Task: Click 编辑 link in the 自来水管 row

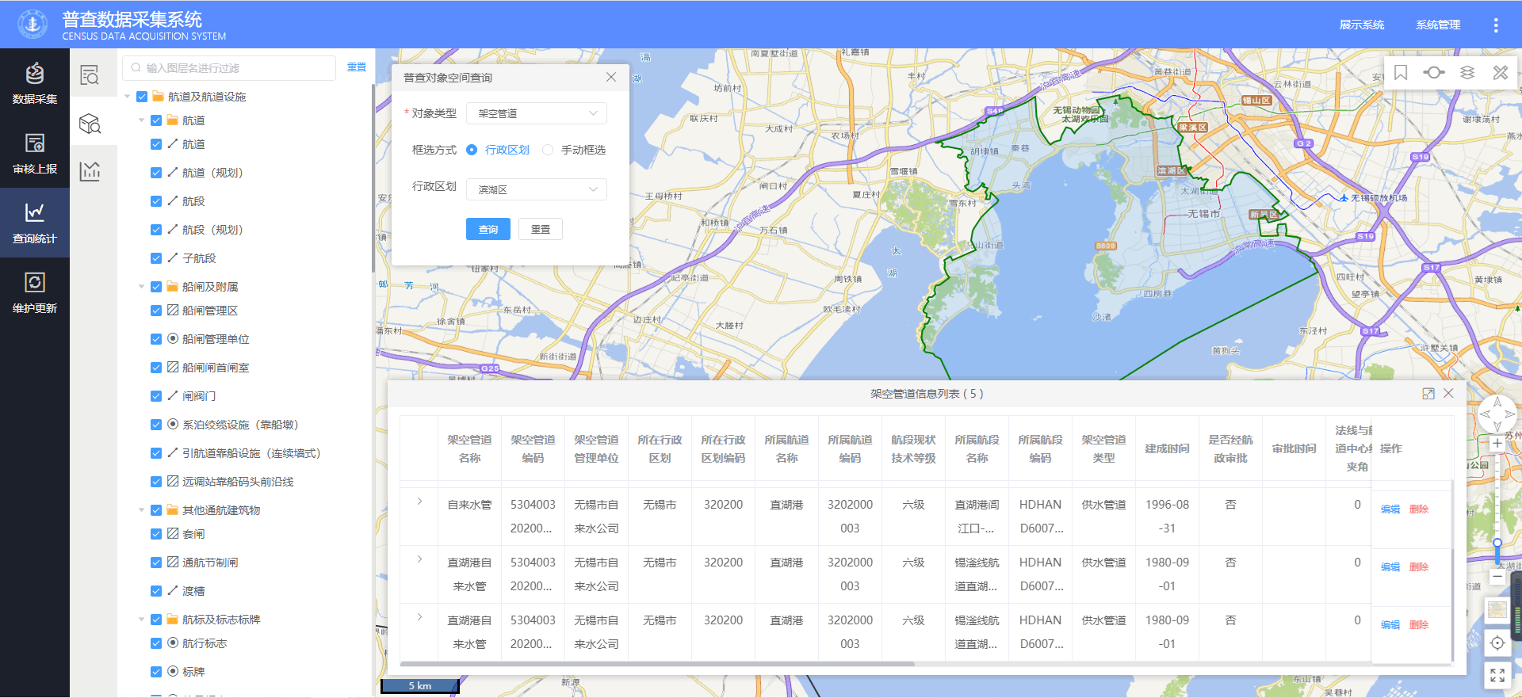Action: coord(1390,509)
